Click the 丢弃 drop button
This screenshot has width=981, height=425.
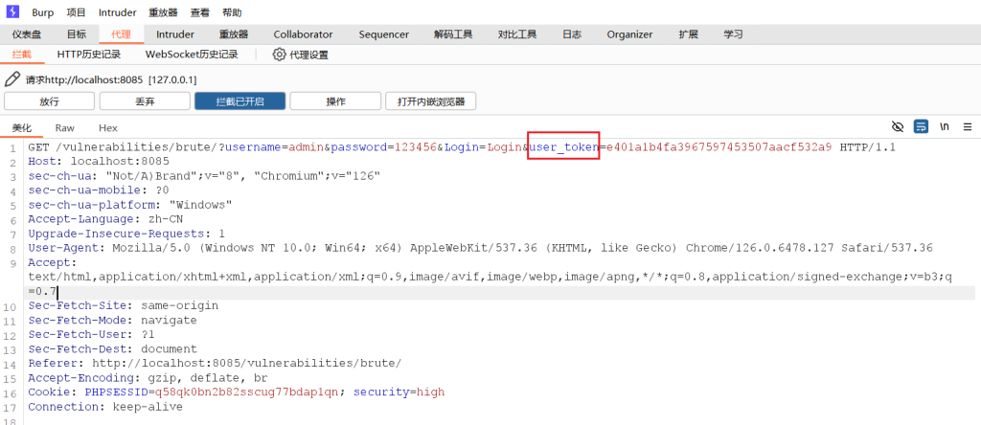[145, 101]
